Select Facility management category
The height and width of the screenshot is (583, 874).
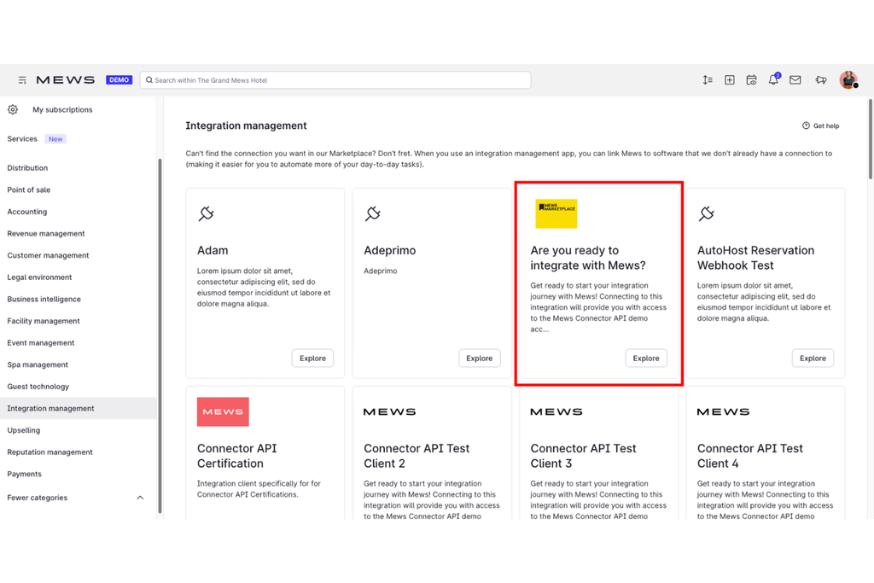tap(43, 321)
